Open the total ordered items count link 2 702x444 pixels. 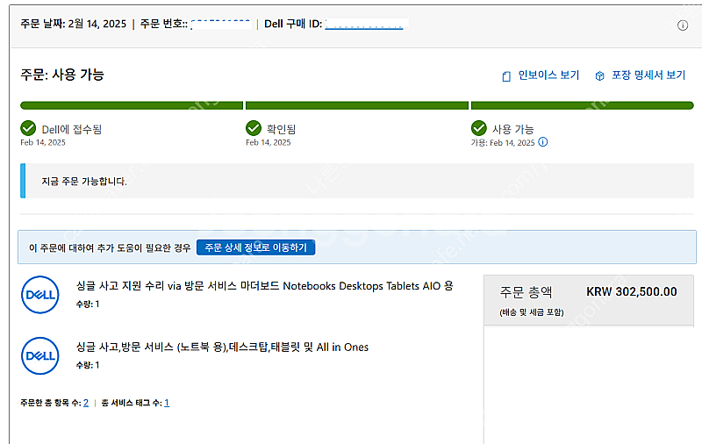[x=86, y=403]
